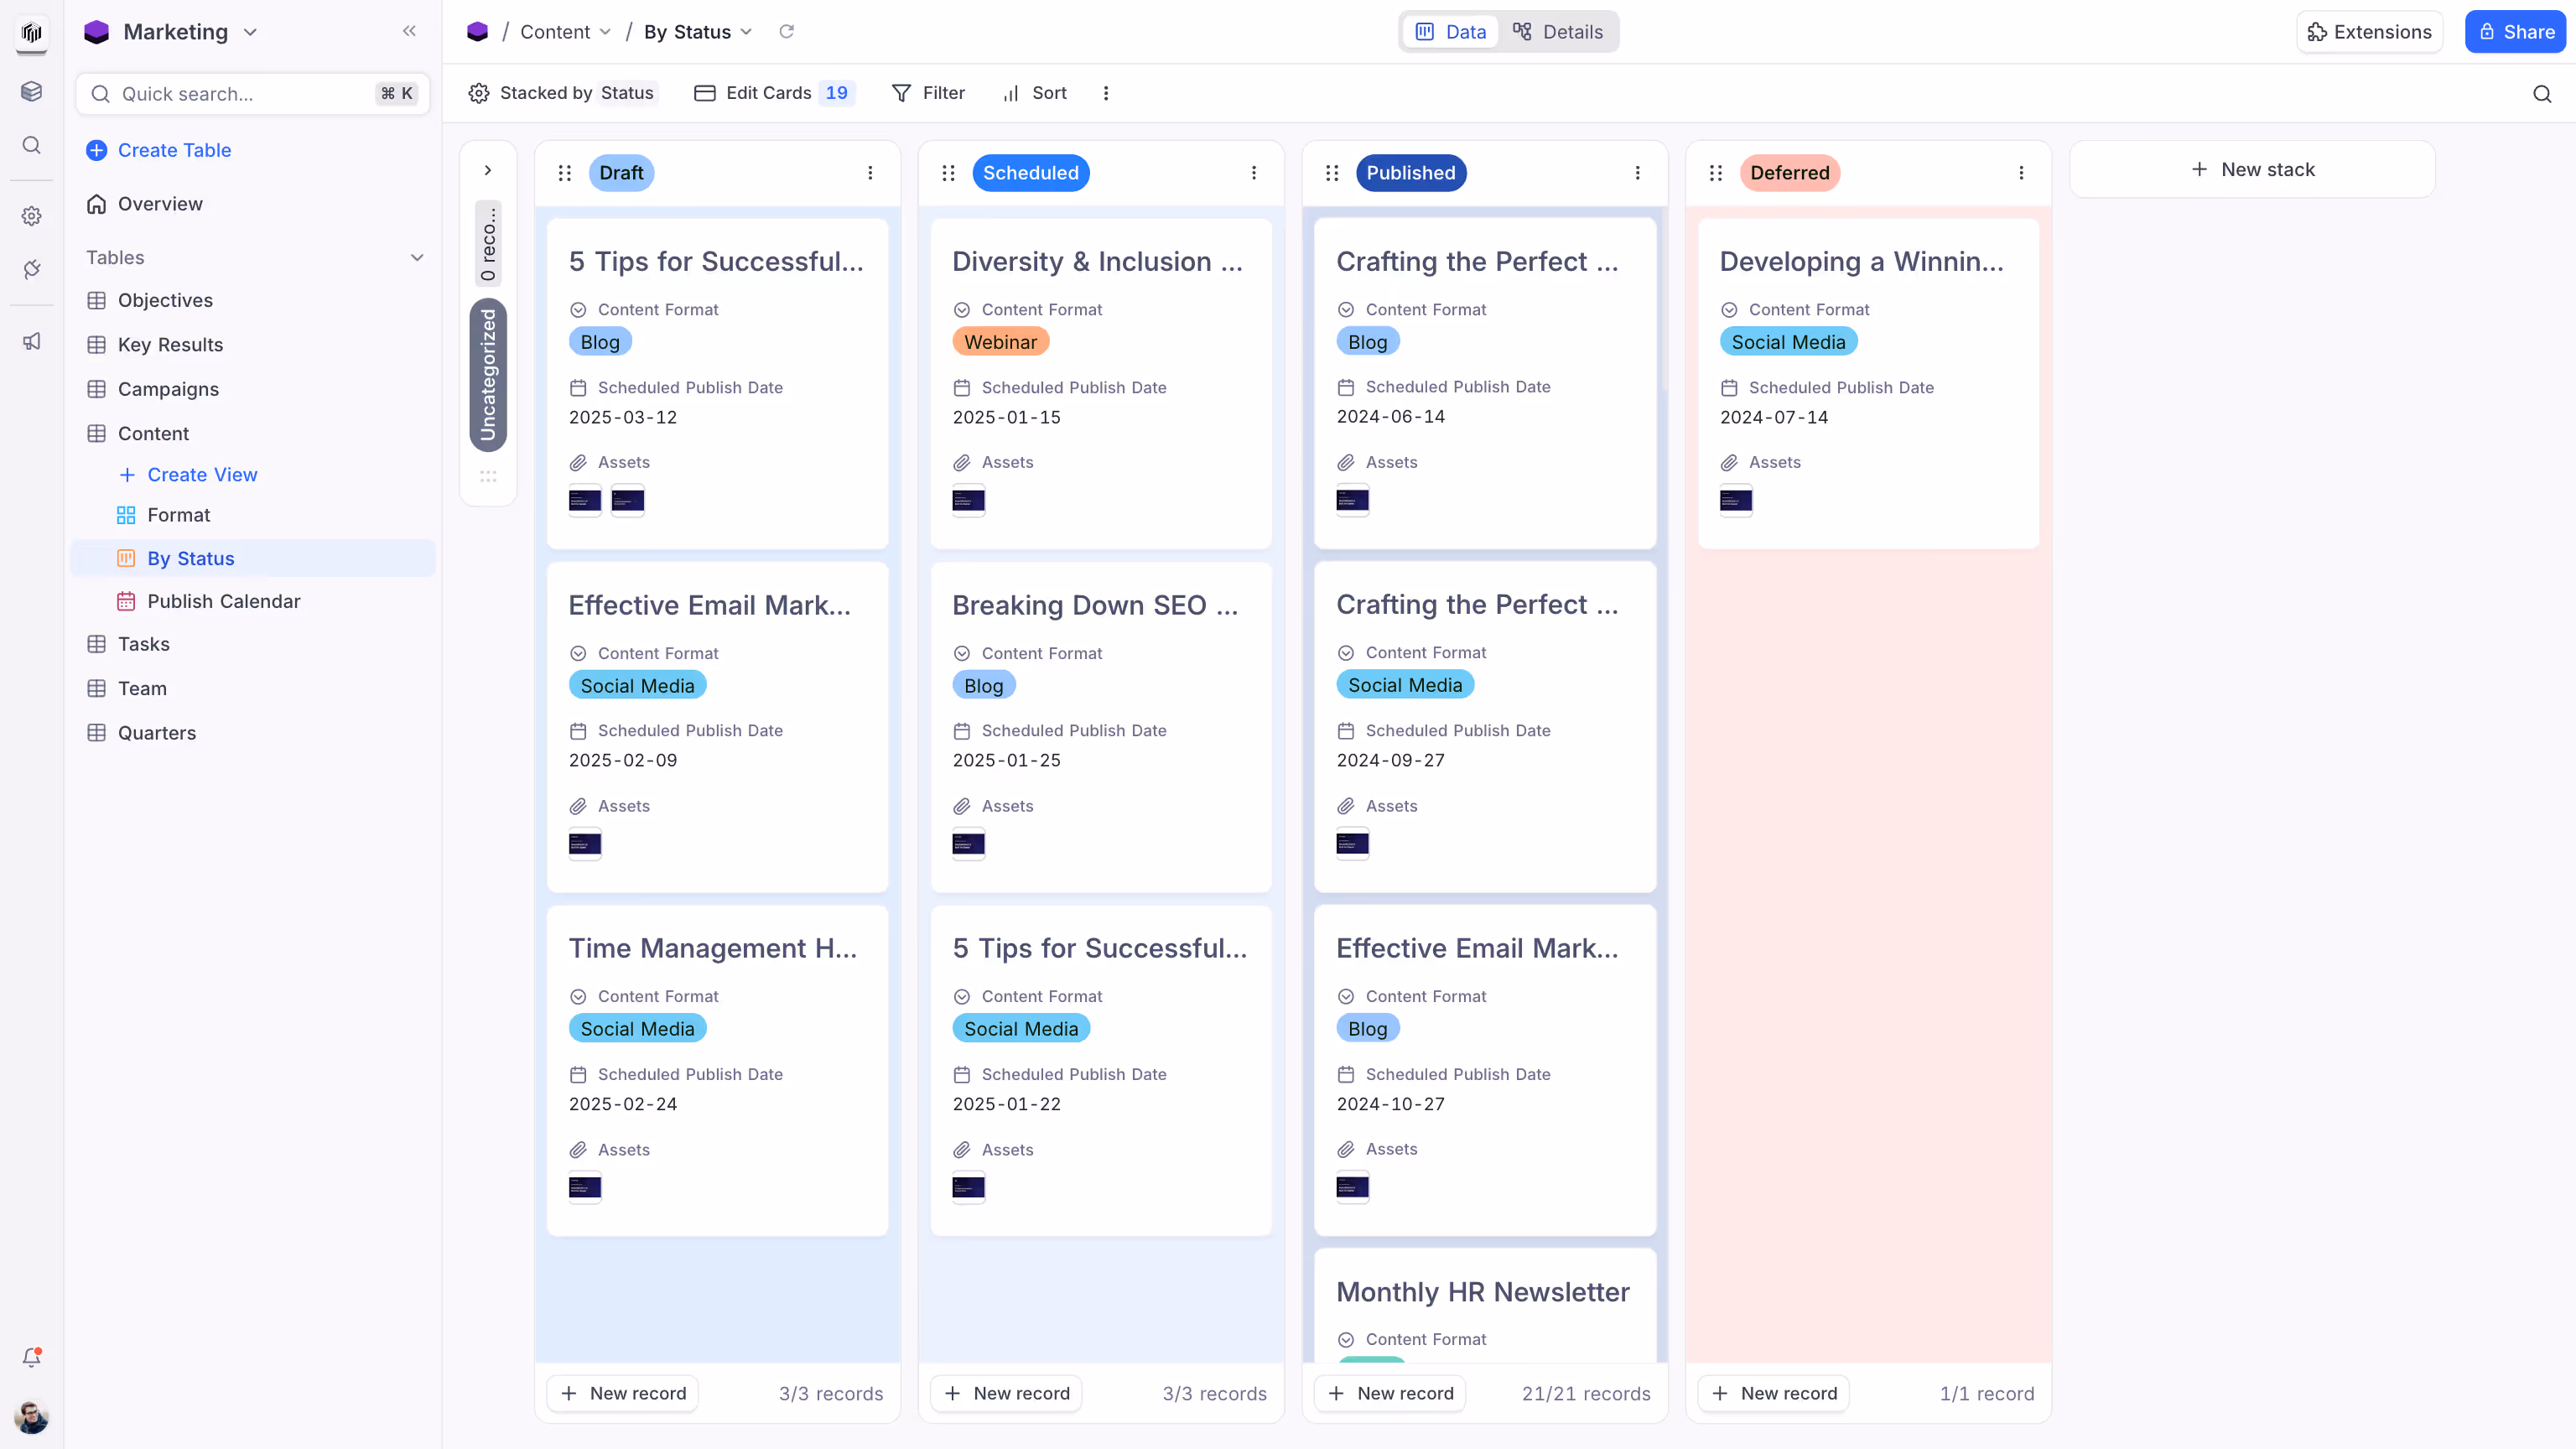Click the search magnifier icon in left rail
Image resolution: width=2576 pixels, height=1449 pixels.
click(x=31, y=145)
